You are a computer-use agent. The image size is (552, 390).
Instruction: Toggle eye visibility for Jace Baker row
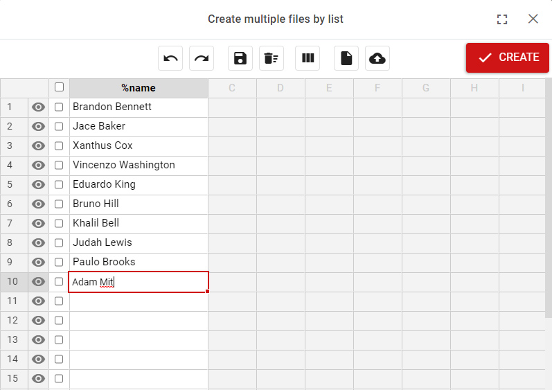(39, 127)
